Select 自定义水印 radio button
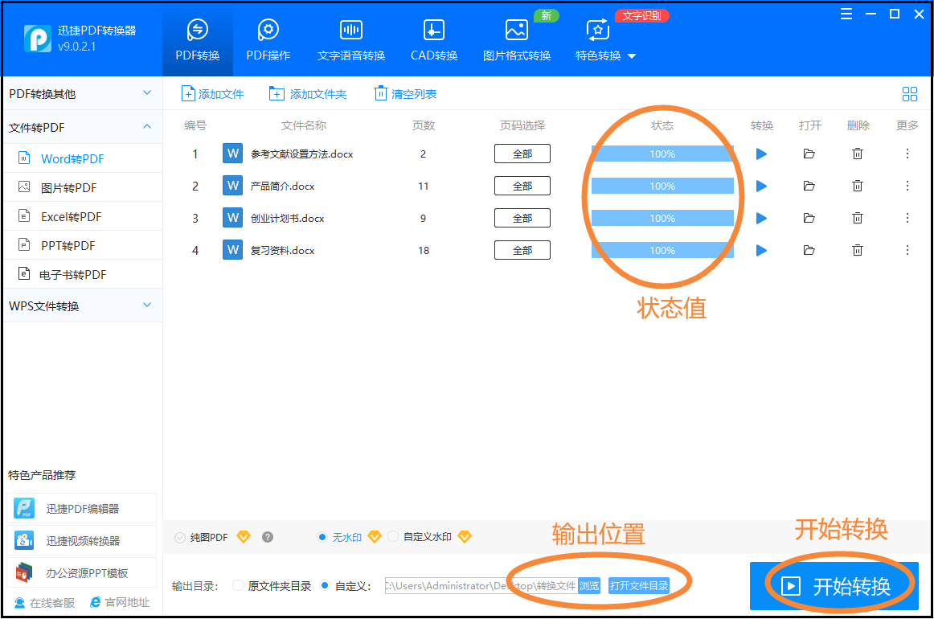 pyautogui.click(x=393, y=537)
